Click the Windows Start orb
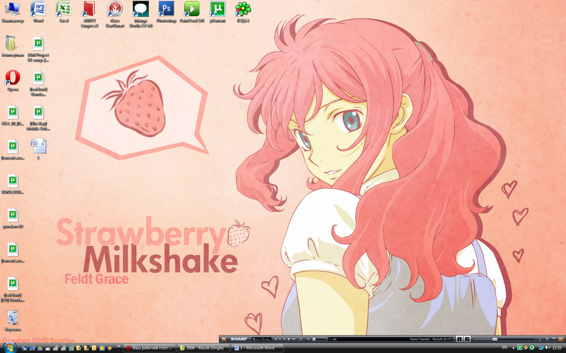This screenshot has height=353, width=566. pyautogui.click(x=9, y=348)
